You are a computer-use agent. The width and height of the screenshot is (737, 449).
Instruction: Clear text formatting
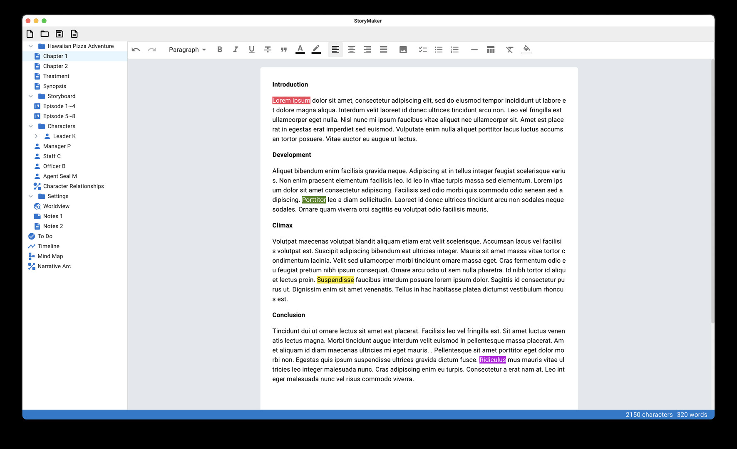(x=510, y=49)
